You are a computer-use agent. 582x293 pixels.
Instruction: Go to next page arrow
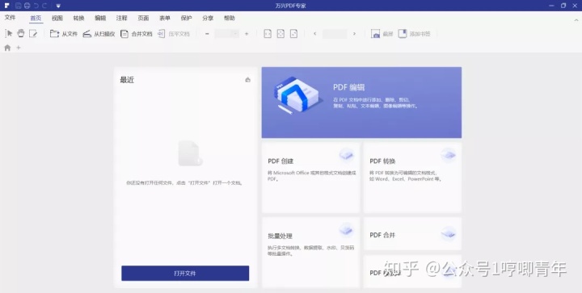click(x=354, y=34)
